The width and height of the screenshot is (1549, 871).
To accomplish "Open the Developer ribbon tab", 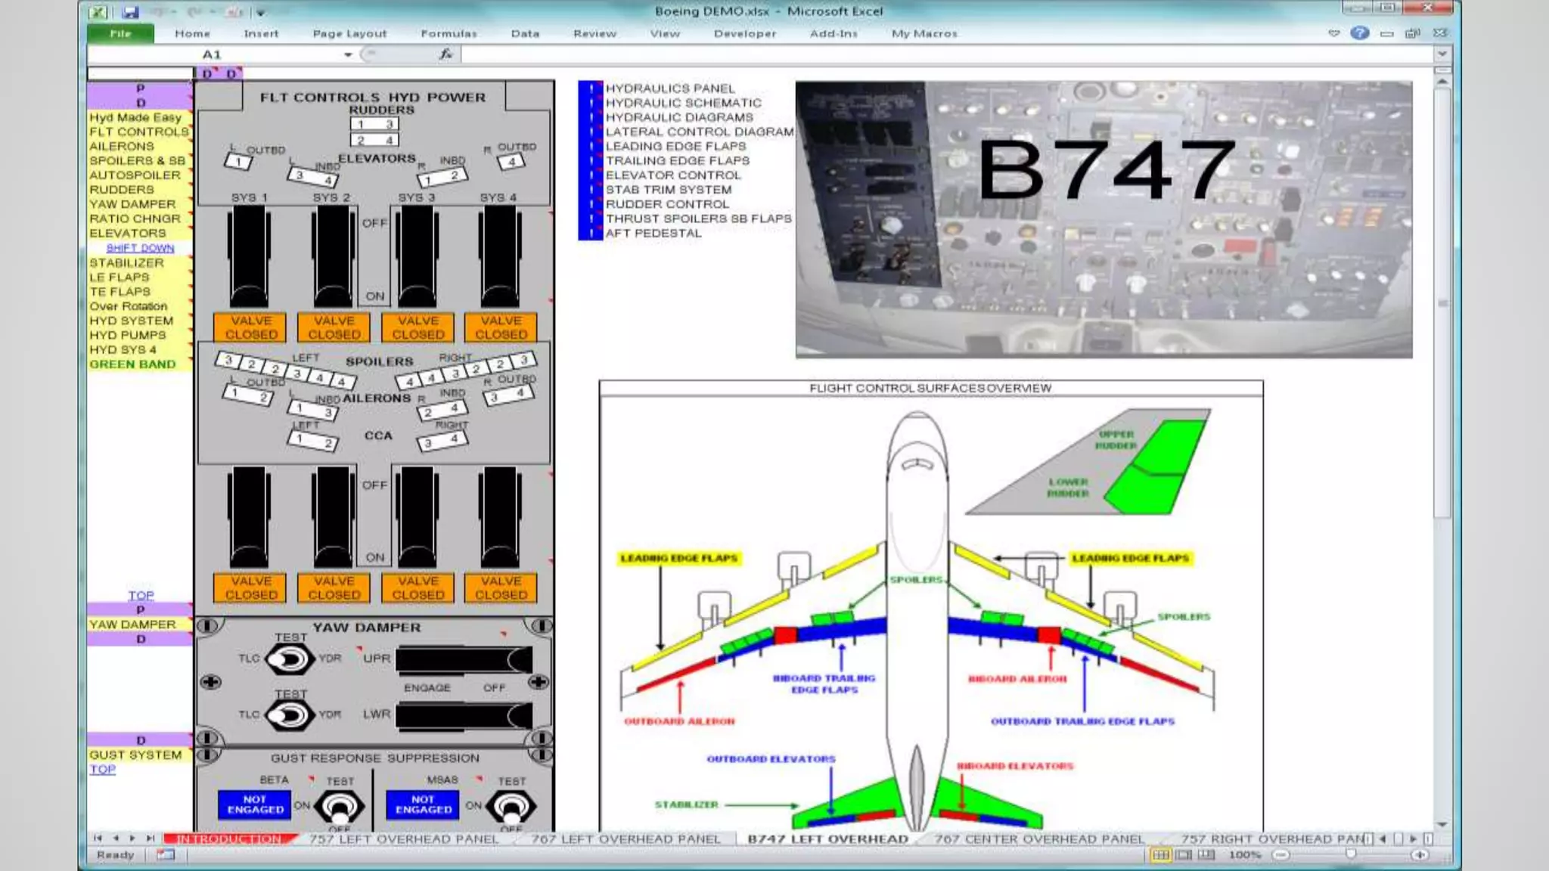I will point(744,34).
